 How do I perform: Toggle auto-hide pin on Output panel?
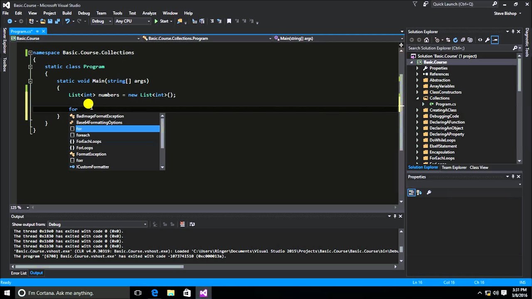tap(395, 216)
